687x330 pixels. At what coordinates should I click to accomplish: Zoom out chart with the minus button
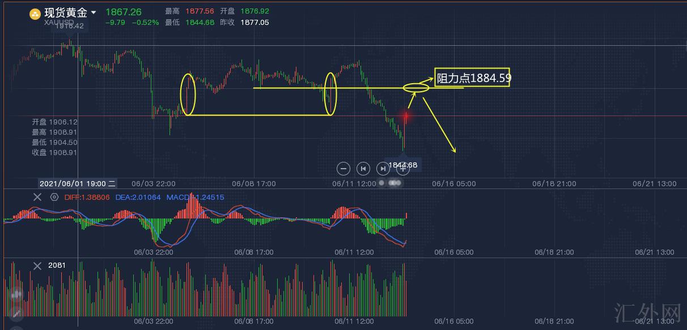(343, 168)
